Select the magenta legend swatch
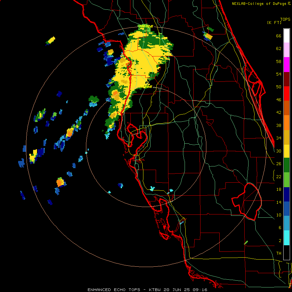This screenshot has width=292, height=292. pyautogui.click(x=286, y=65)
